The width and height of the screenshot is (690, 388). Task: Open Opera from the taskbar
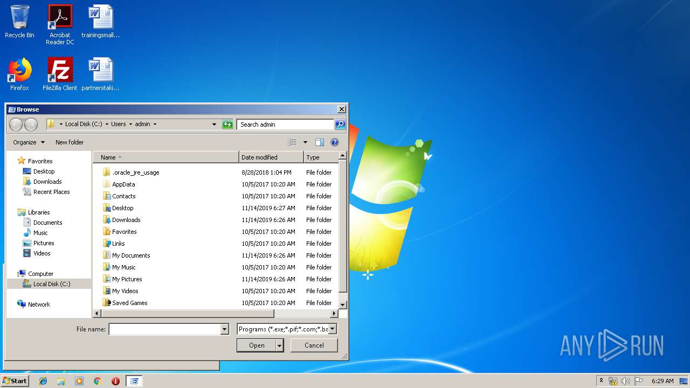click(115, 381)
